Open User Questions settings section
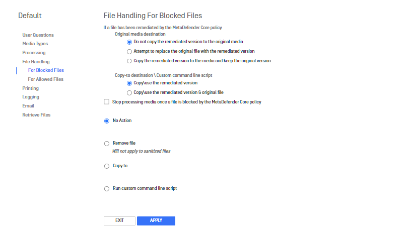Viewport: 412px width, 234px height. point(38,35)
